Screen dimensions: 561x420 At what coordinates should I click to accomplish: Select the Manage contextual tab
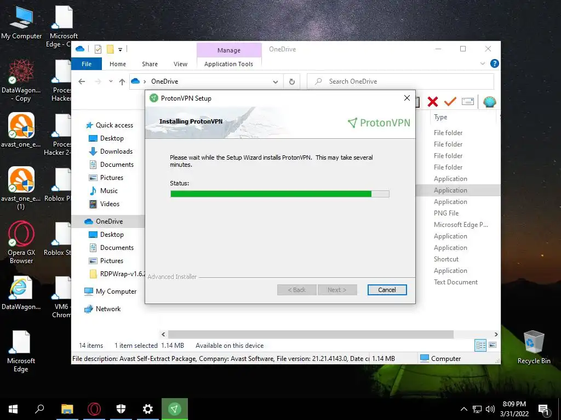click(229, 50)
